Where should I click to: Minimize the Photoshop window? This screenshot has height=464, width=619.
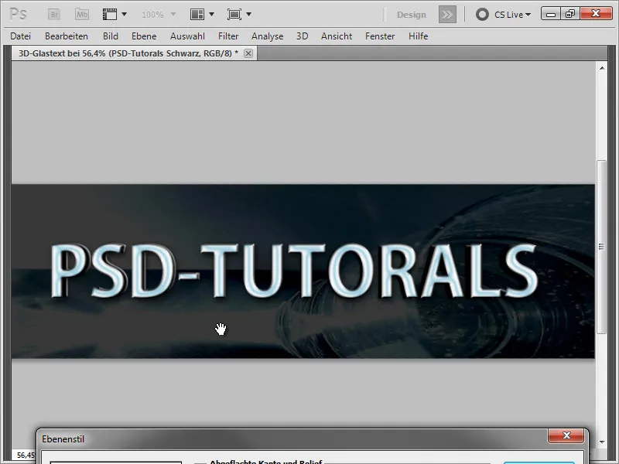point(551,14)
